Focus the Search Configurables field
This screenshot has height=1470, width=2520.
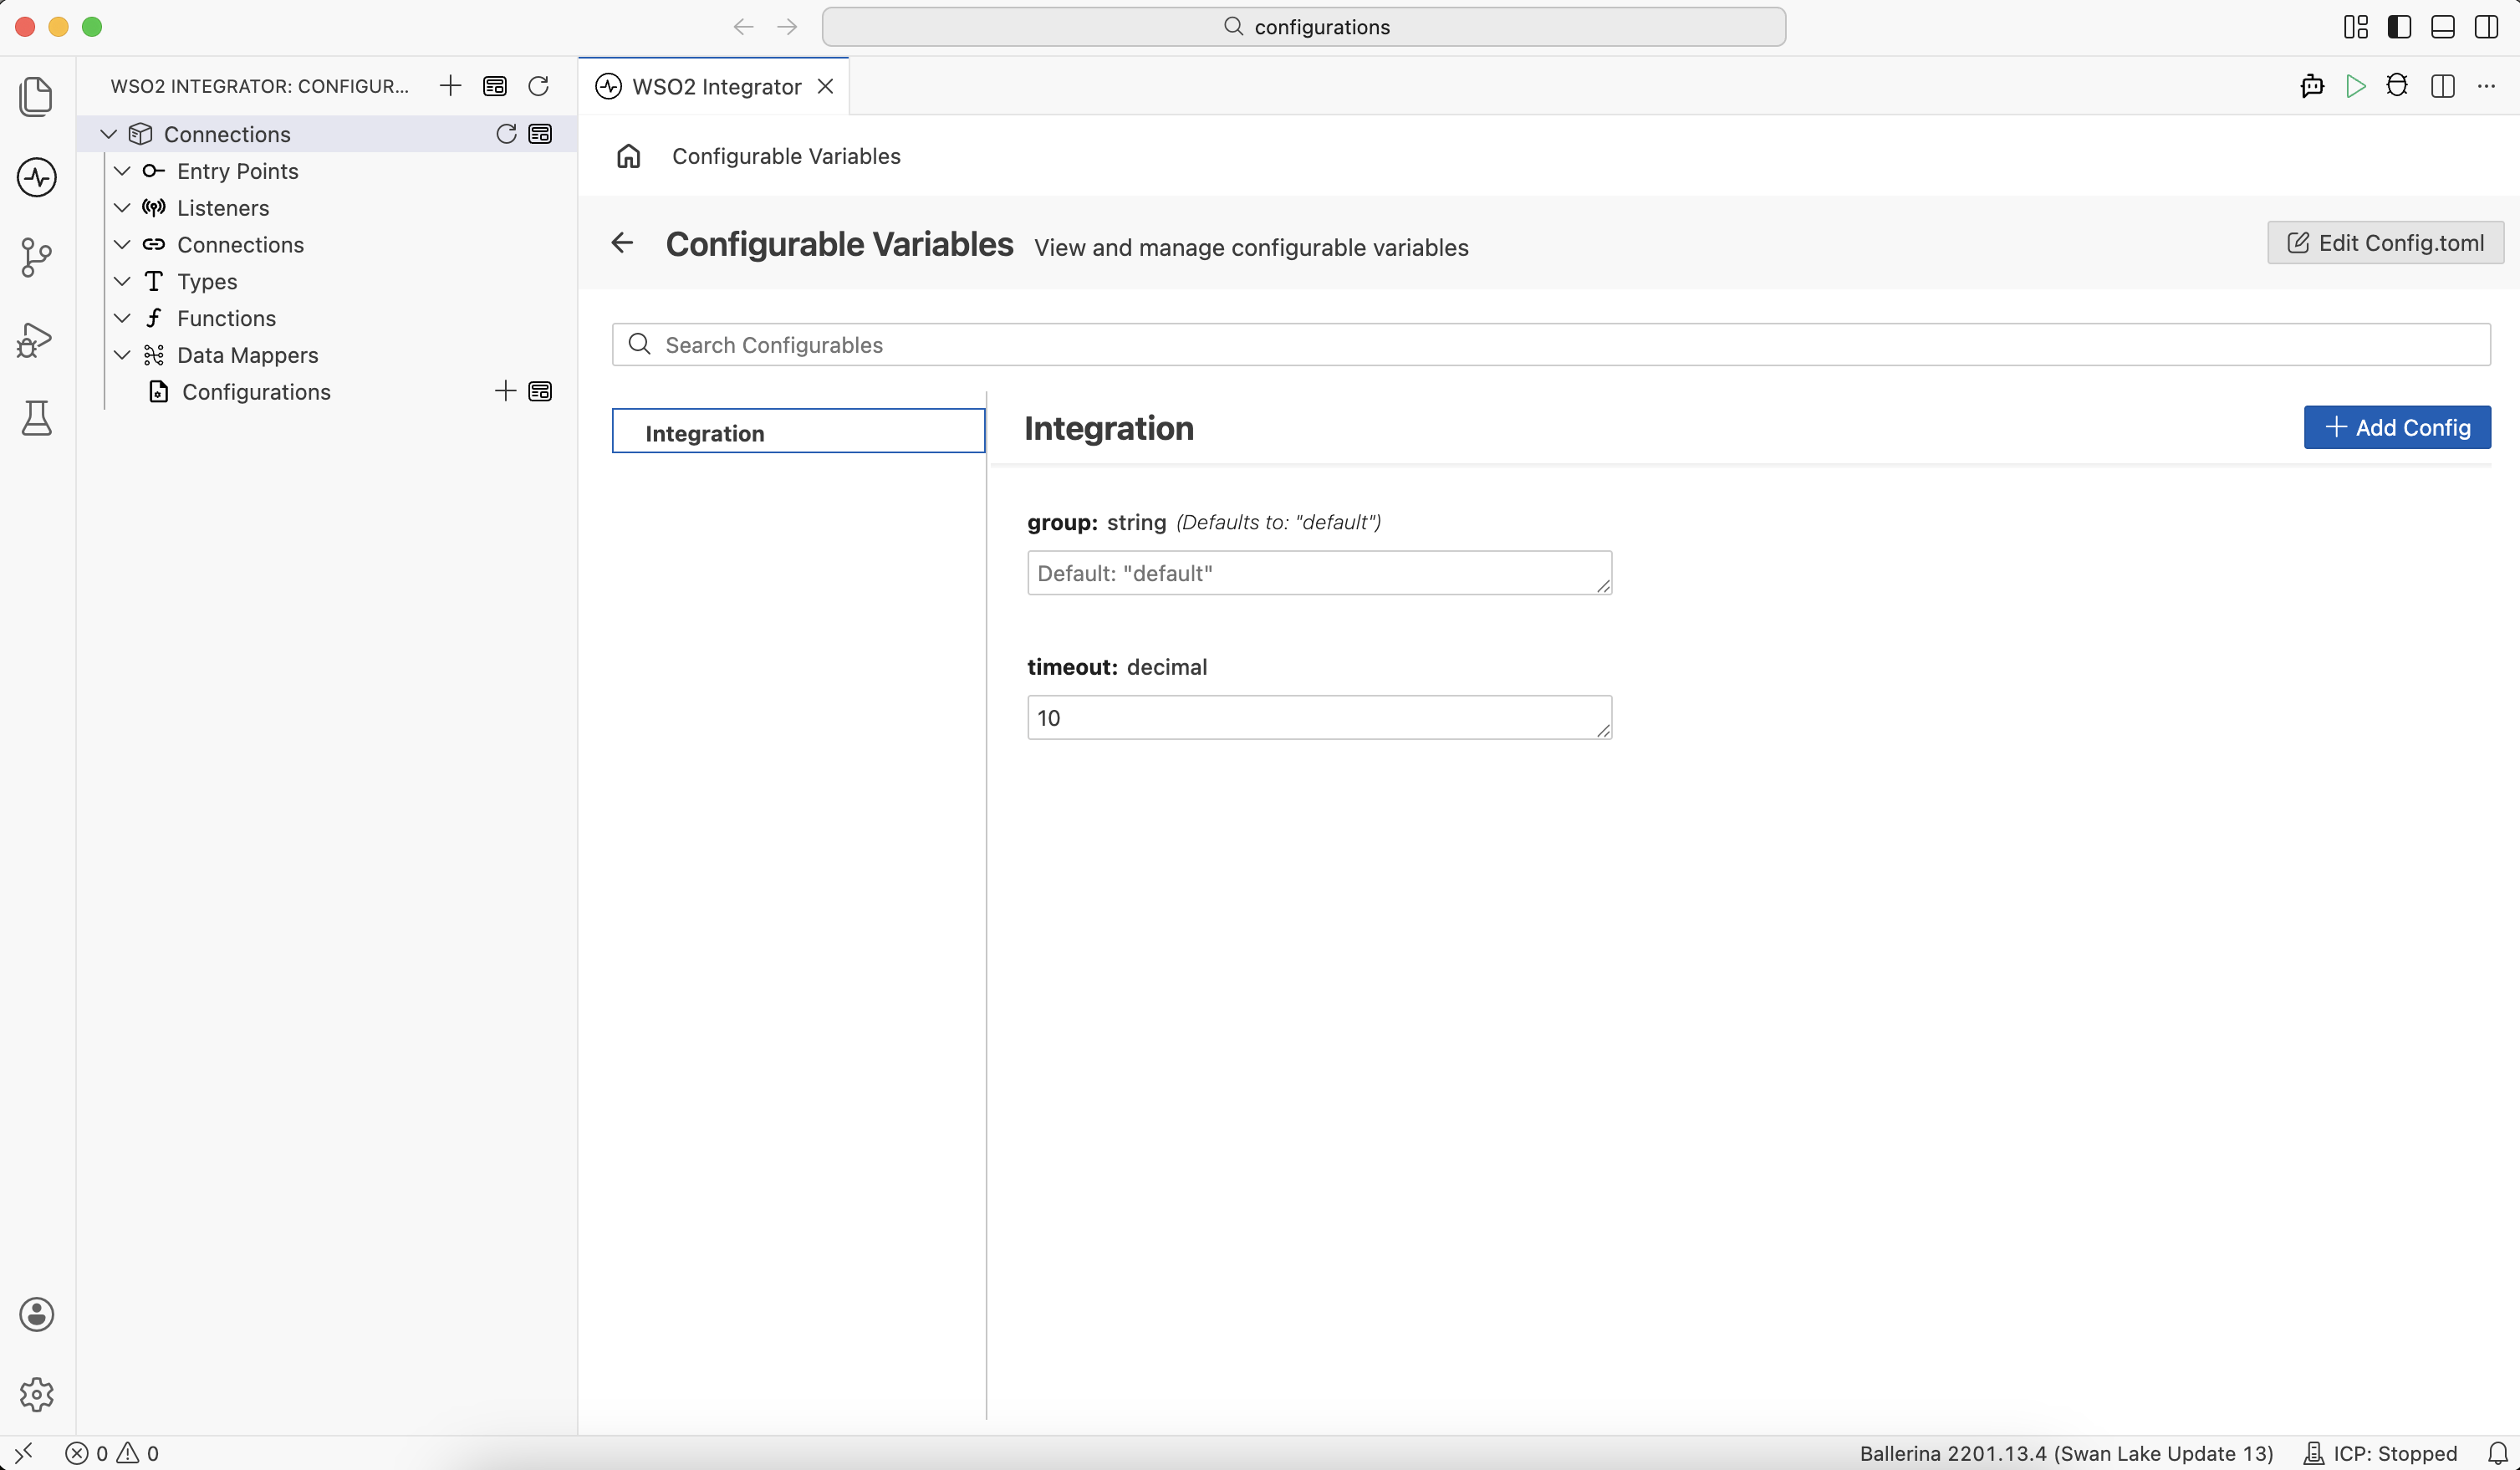coord(1551,345)
